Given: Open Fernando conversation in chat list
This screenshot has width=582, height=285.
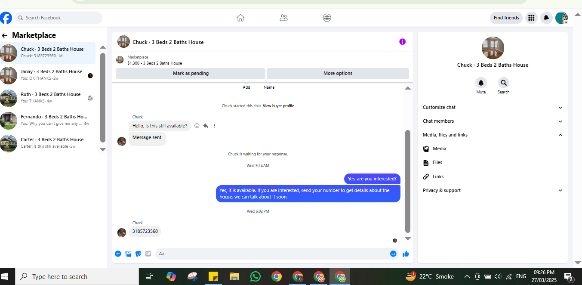Looking at the screenshot, I should point(48,120).
